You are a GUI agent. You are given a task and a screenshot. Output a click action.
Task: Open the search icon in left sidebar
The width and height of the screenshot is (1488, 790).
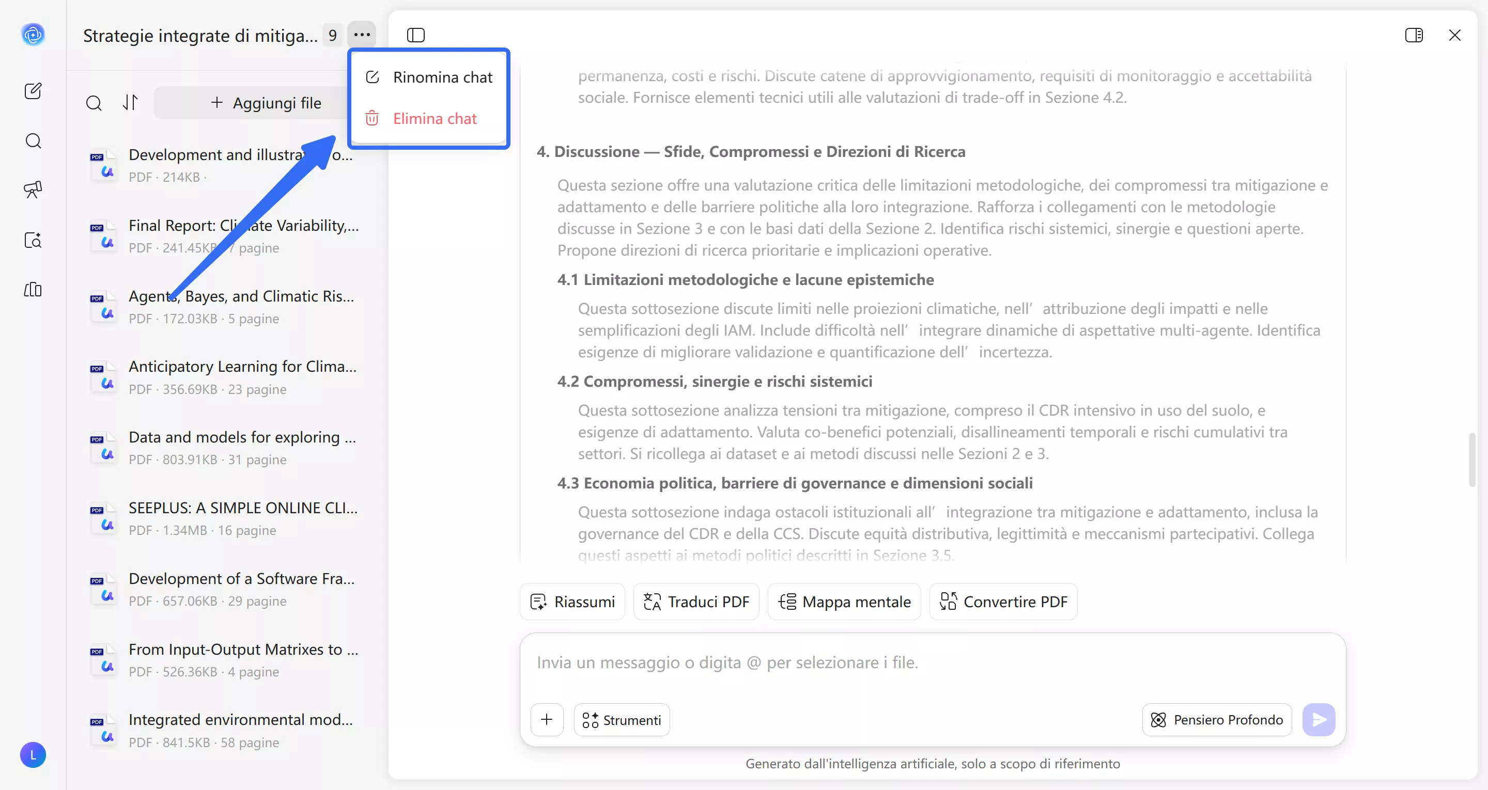(x=33, y=141)
